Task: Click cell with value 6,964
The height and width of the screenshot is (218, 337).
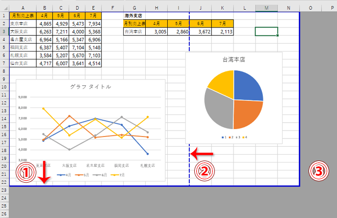Action: pos(45,40)
